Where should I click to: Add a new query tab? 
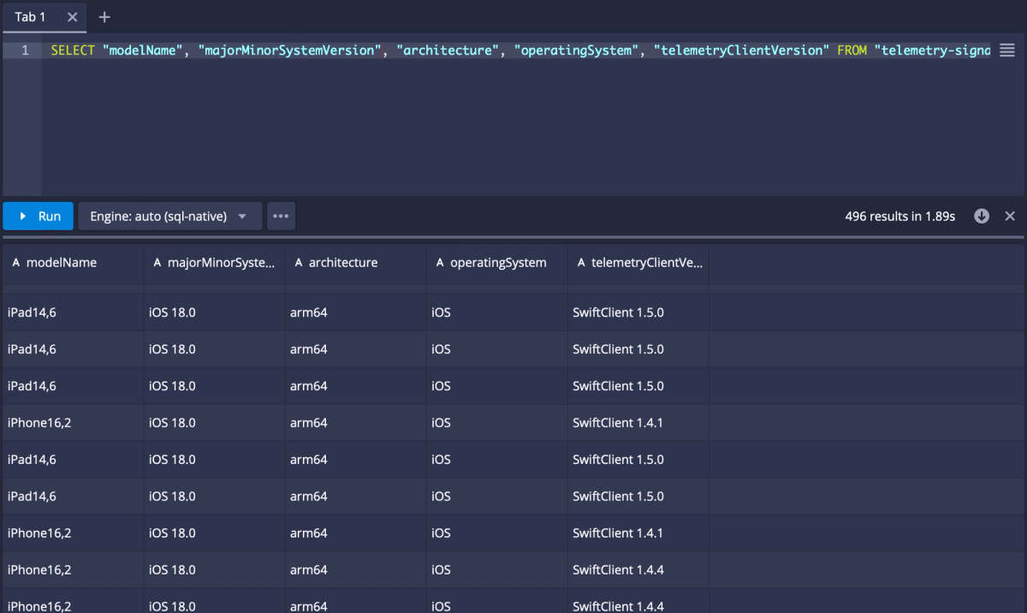click(x=104, y=17)
